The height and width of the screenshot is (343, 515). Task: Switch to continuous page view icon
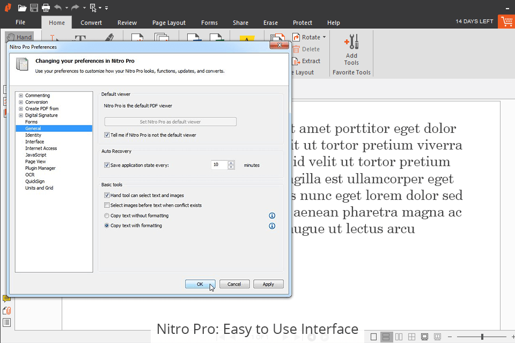[386, 337]
